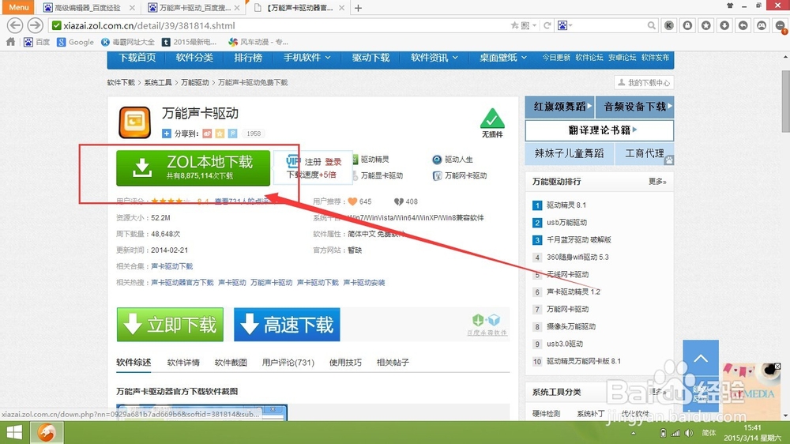
Task: Switch to the 万能声卡驱动_百度搜索 tab
Action: pyautogui.click(x=194, y=8)
